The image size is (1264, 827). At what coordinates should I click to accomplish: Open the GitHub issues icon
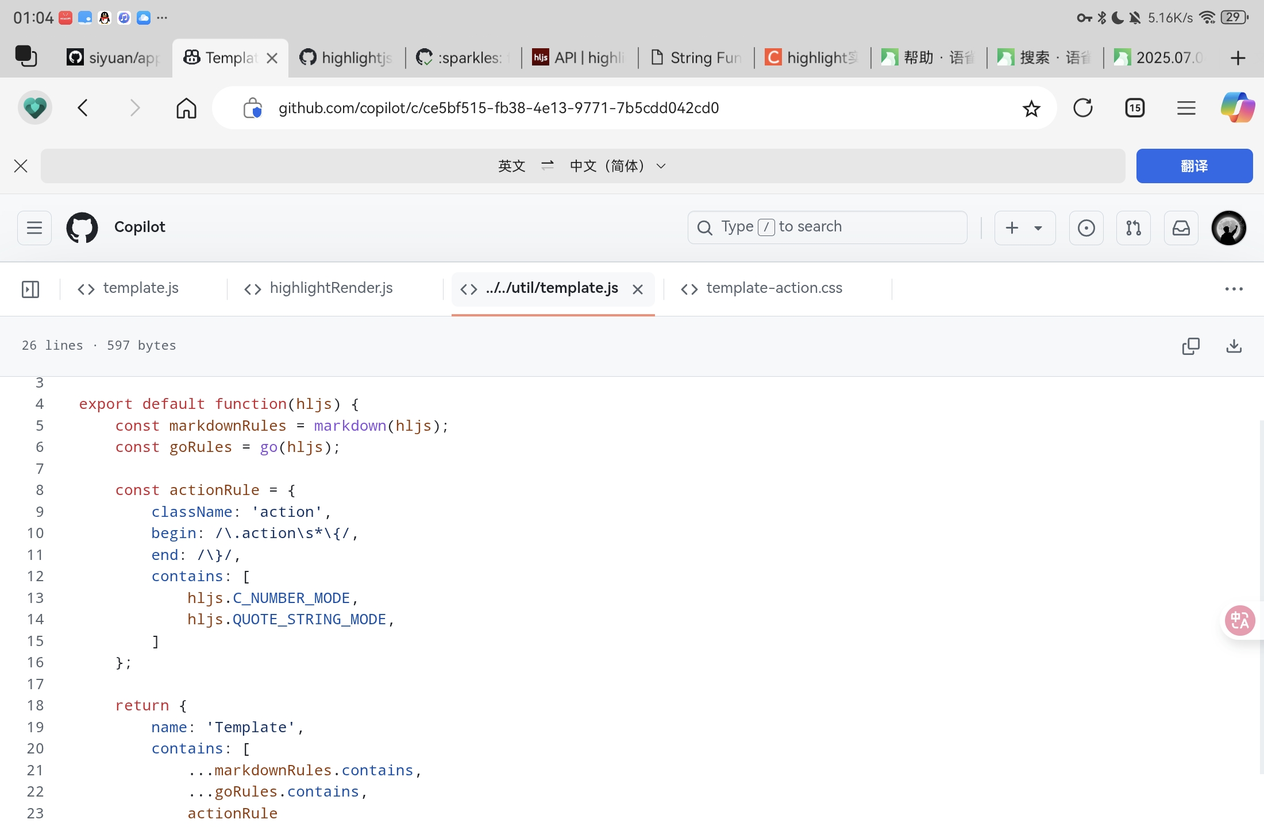click(x=1086, y=227)
